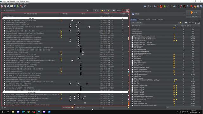This screenshot has width=203, height=114.
Task: Toggle More Soaps for Dirt and Blood checkbox
Action: pyautogui.click(x=4, y=96)
